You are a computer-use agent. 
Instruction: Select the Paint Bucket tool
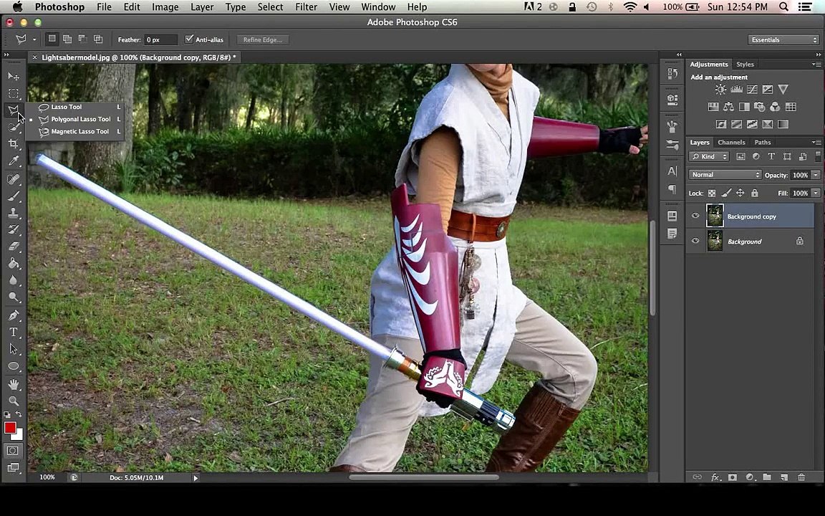[14, 263]
